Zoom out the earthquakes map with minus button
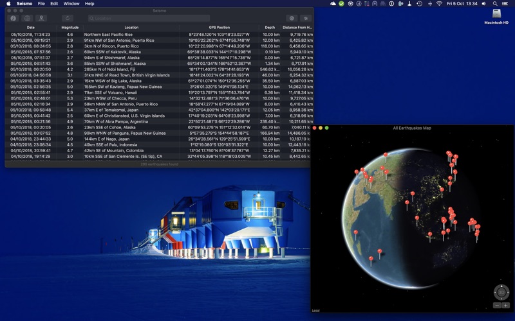This screenshot has height=321, width=515. (497, 306)
